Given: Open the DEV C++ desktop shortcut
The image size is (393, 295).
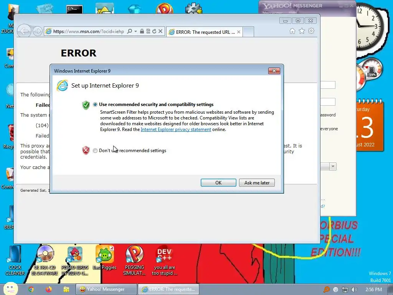Looking at the screenshot, I should click(x=164, y=261).
